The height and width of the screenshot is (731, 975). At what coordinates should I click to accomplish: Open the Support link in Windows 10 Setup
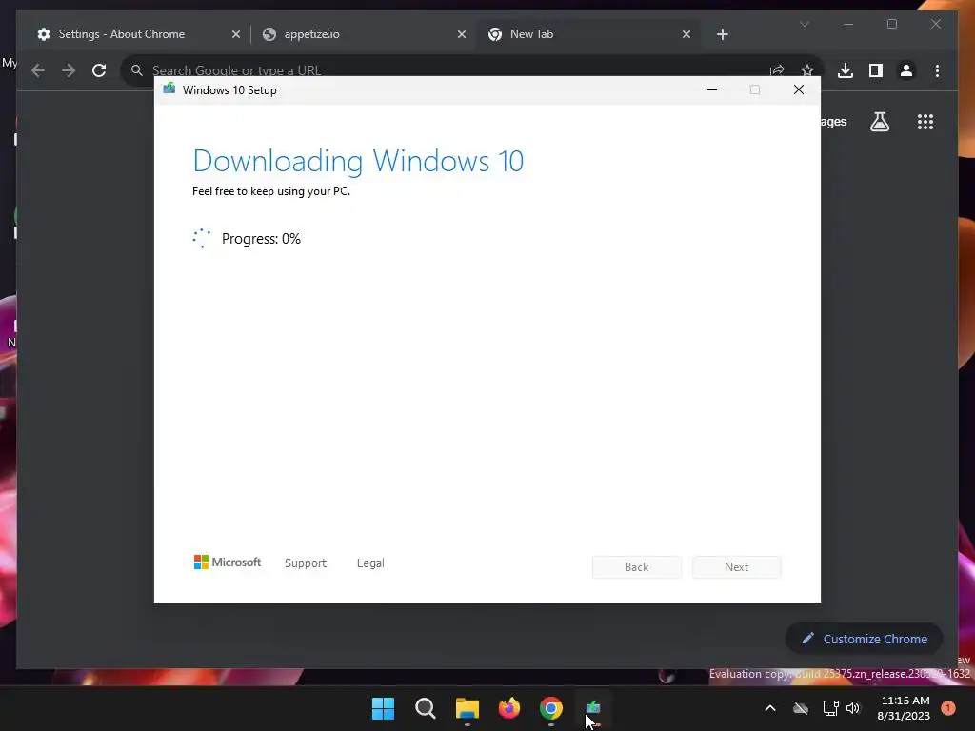[x=306, y=563]
